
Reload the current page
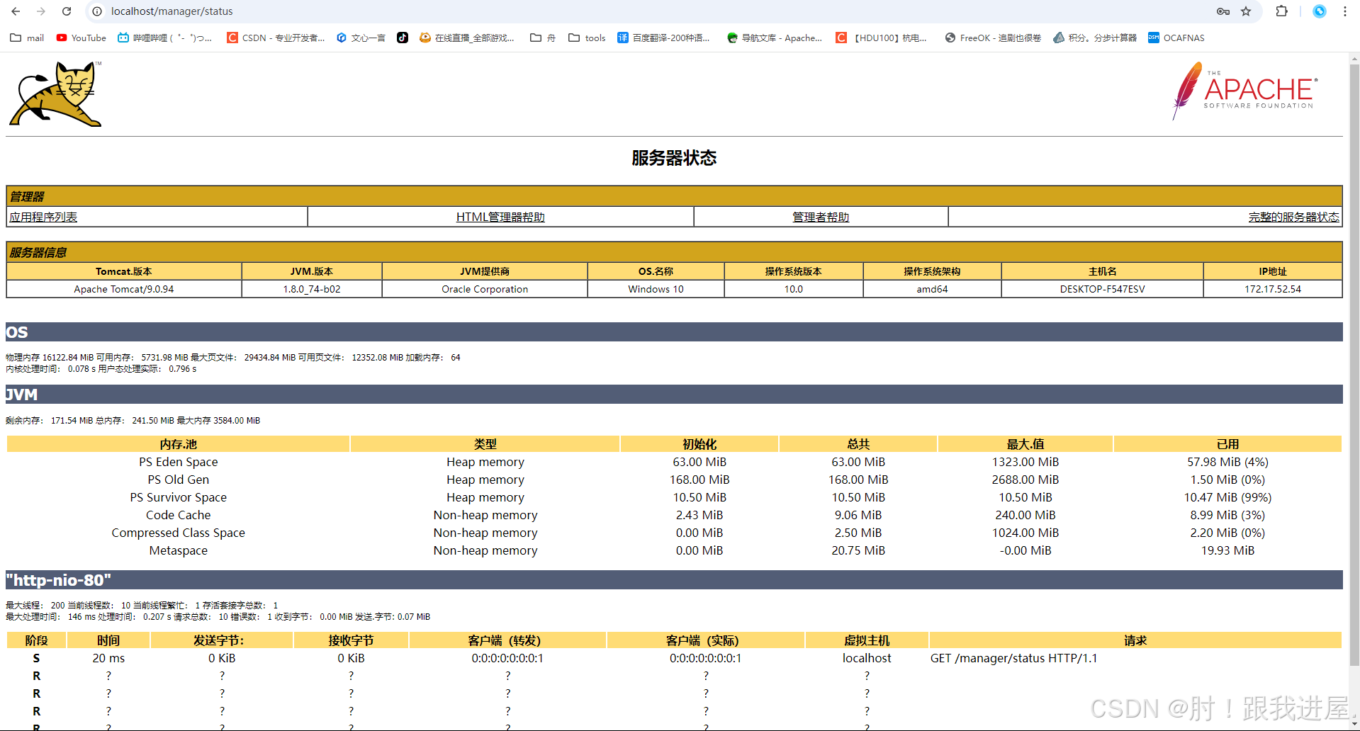[67, 11]
